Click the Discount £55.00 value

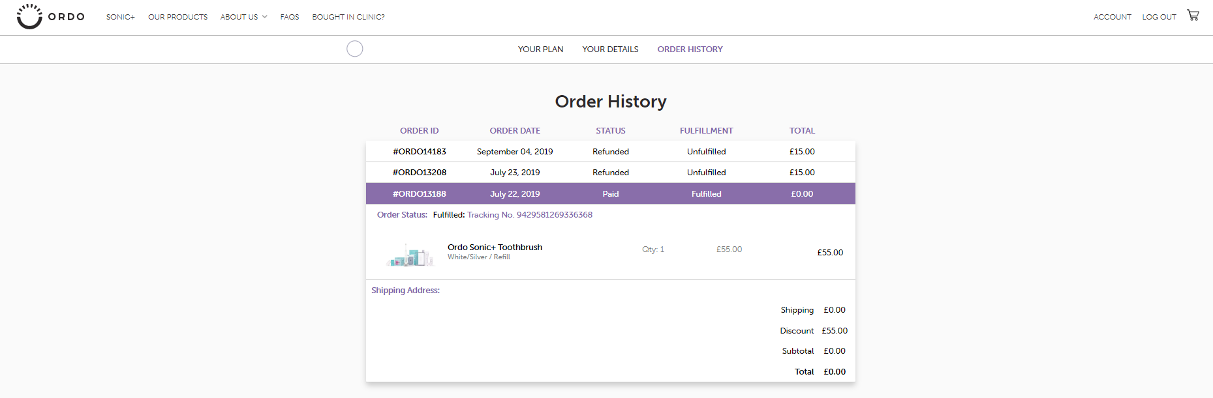click(835, 331)
